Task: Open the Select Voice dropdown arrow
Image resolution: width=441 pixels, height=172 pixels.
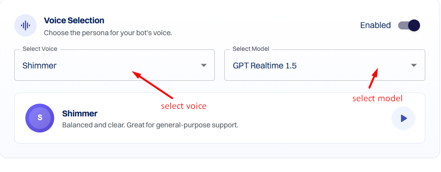Action: pyautogui.click(x=204, y=66)
